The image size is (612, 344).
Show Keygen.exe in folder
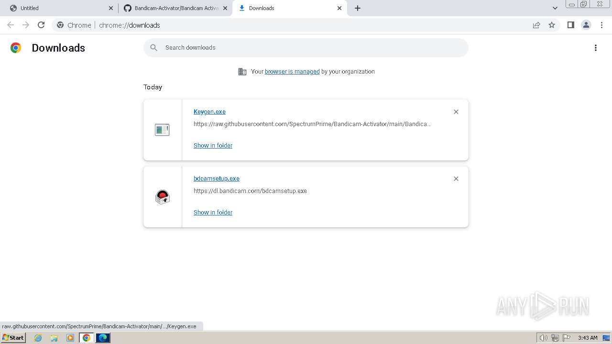[213, 146]
